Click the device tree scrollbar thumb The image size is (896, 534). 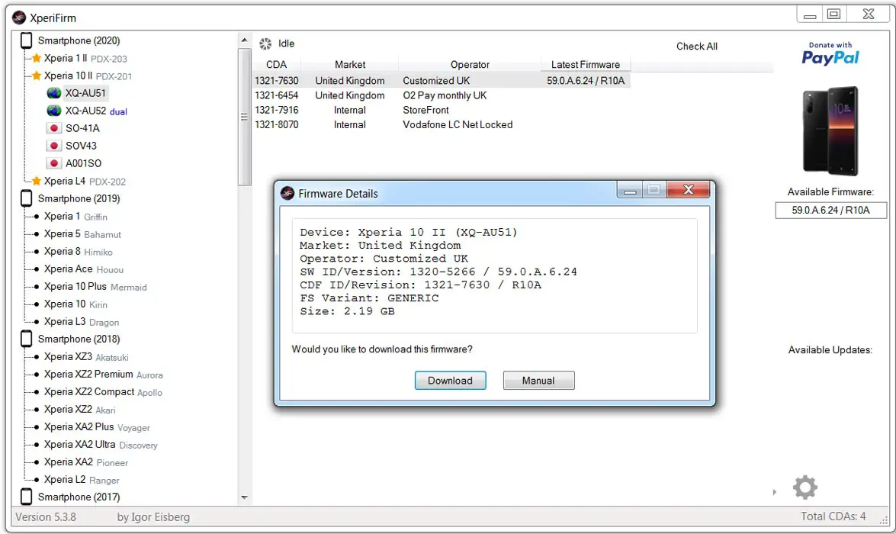pyautogui.click(x=245, y=117)
